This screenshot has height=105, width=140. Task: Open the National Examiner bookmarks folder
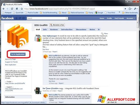pyautogui.click(x=76, y=13)
